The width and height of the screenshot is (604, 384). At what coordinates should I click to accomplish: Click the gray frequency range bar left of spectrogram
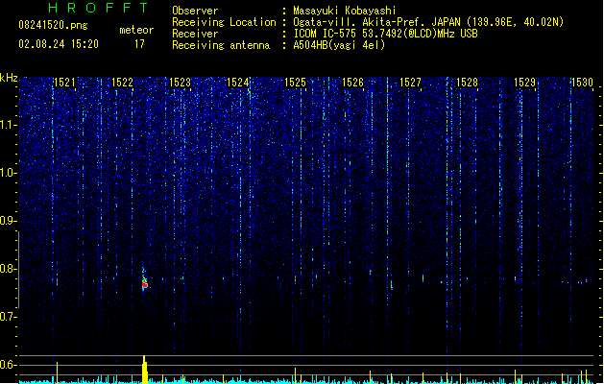pyautogui.click(x=18, y=269)
